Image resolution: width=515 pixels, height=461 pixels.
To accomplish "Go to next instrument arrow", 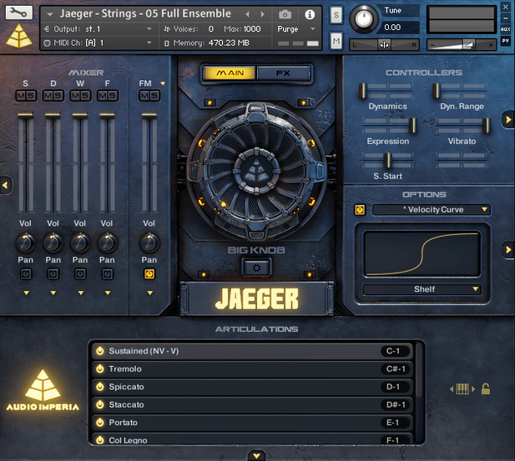I will pos(262,14).
